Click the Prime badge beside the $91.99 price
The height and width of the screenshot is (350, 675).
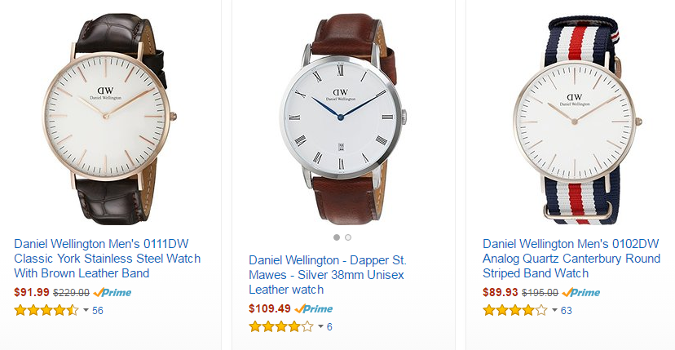point(112,293)
